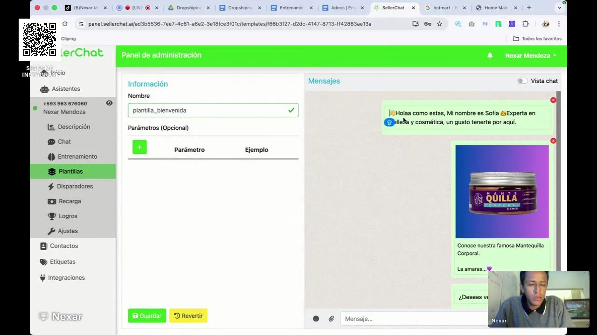The image size is (597, 335).
Task: Open the Extensions puzzle icon
Action: point(526,24)
